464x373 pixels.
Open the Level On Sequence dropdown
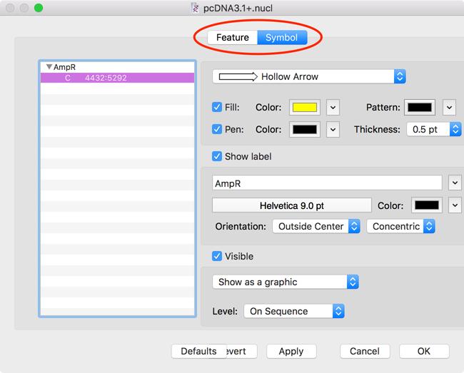point(294,311)
